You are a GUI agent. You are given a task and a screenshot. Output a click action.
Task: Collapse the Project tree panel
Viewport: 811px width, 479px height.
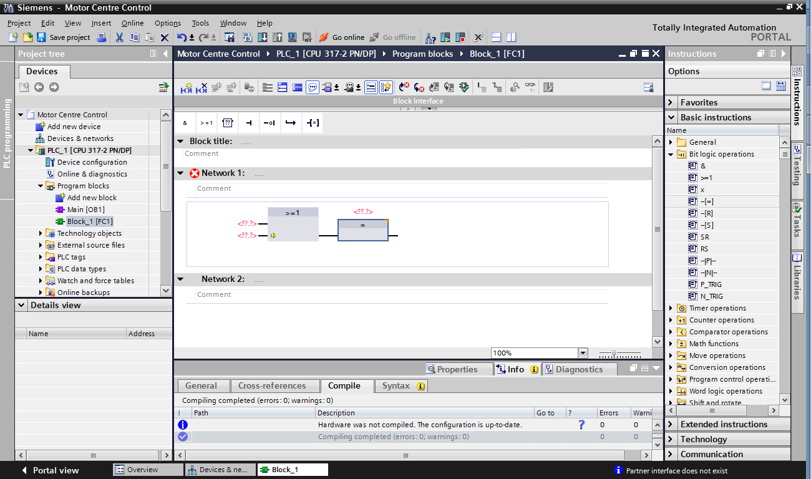coord(165,54)
